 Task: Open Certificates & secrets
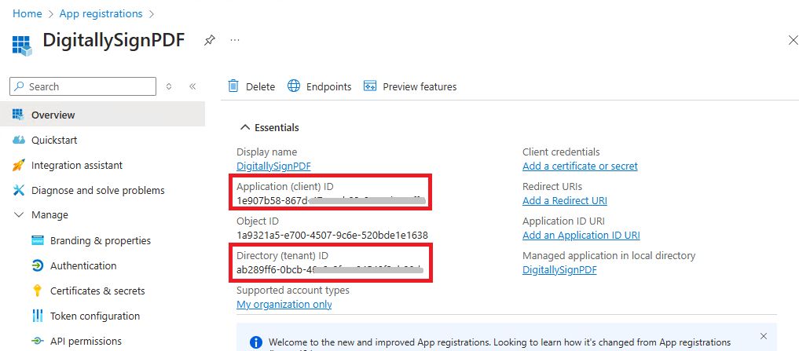pos(97,291)
